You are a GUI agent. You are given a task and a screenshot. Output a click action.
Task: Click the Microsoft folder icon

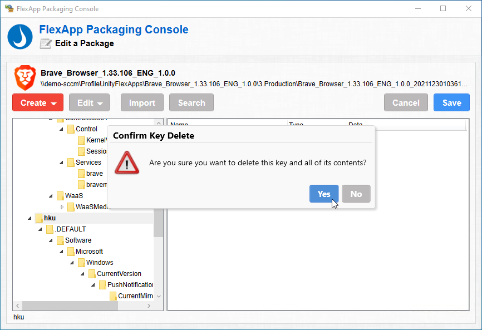click(71, 252)
